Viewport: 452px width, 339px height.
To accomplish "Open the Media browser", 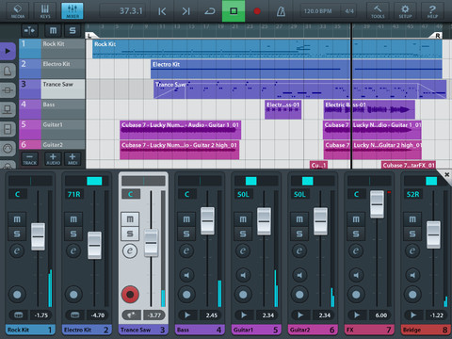I will point(18,11).
